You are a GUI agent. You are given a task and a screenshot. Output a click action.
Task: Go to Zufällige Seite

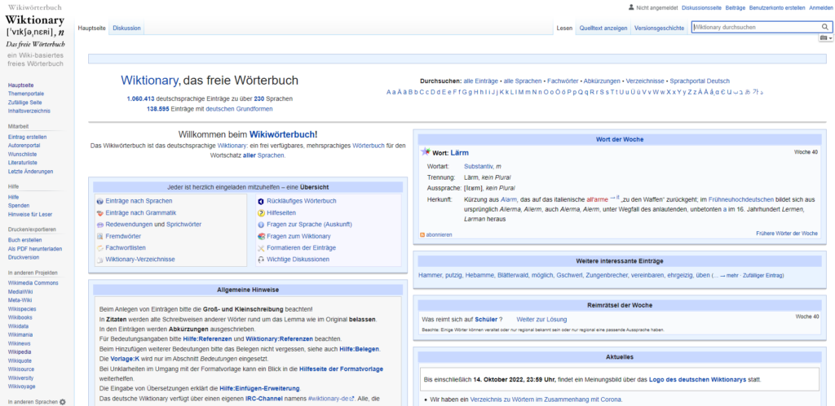pos(25,103)
